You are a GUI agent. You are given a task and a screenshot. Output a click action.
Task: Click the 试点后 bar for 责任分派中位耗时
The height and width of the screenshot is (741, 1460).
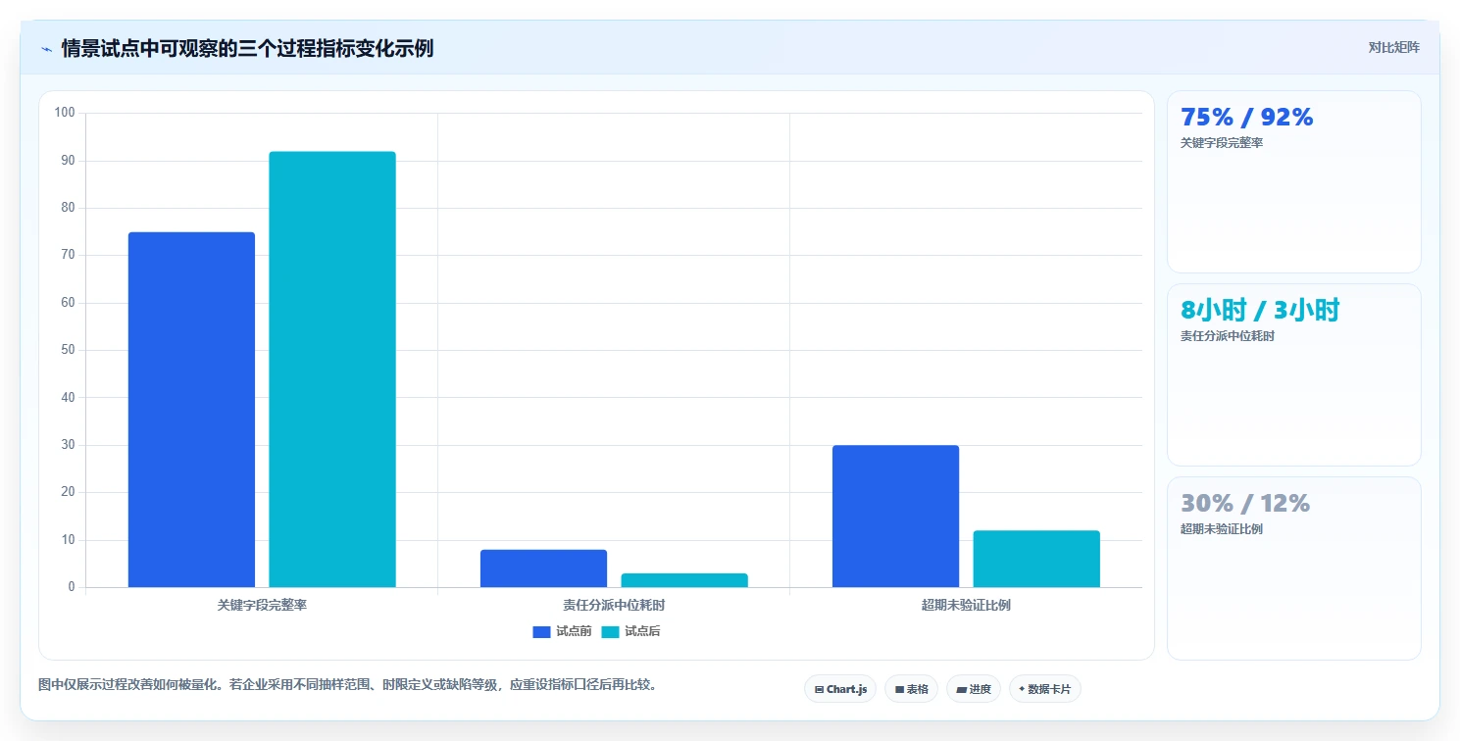(684, 580)
